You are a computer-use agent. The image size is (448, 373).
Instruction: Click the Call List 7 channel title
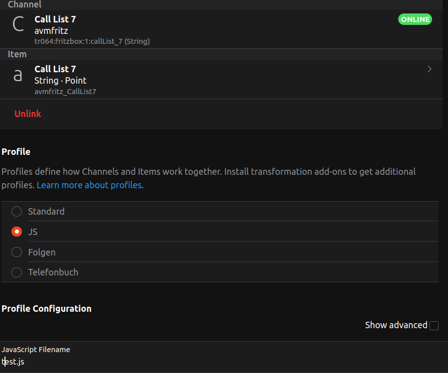coord(55,19)
